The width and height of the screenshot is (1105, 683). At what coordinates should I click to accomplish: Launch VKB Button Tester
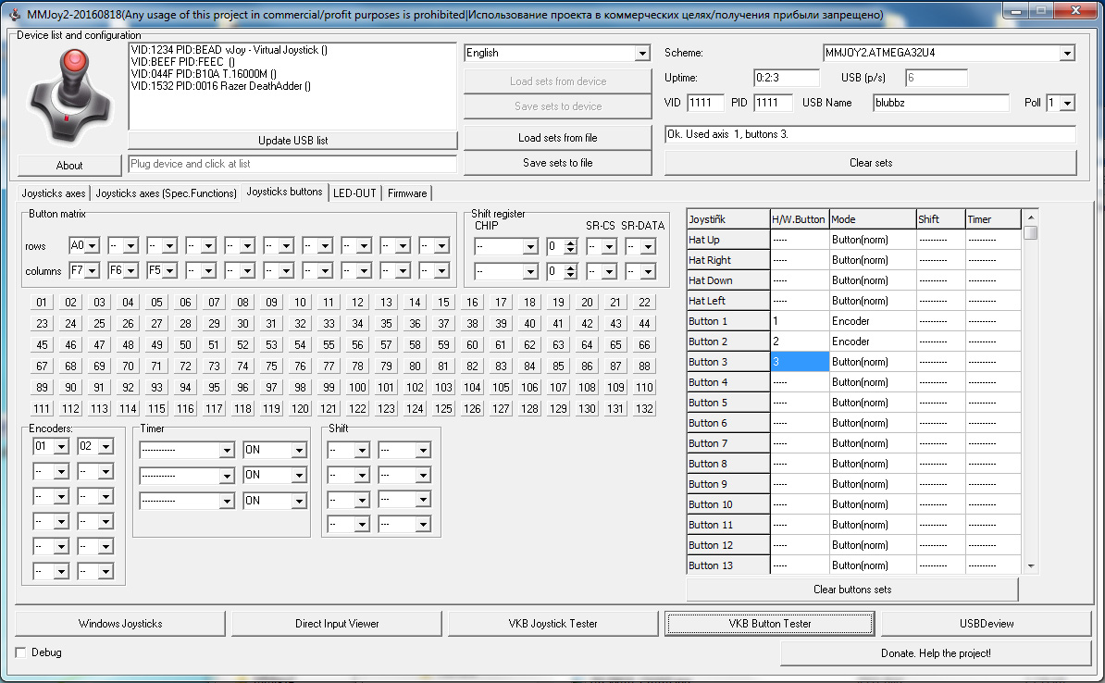(770, 624)
